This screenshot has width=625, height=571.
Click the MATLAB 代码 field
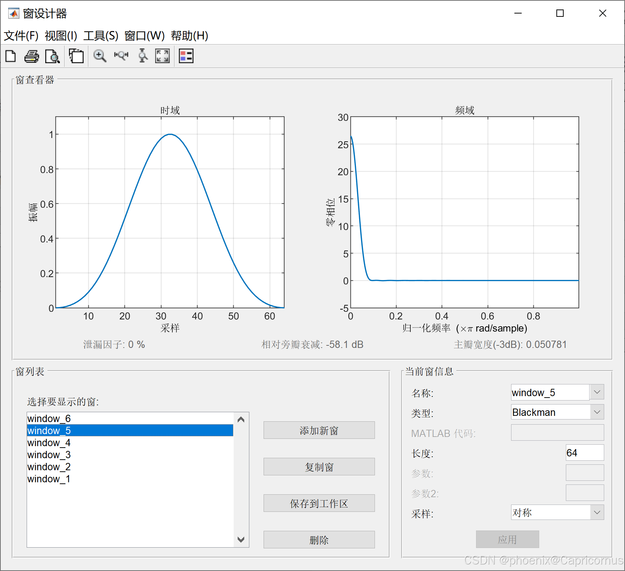(x=557, y=433)
